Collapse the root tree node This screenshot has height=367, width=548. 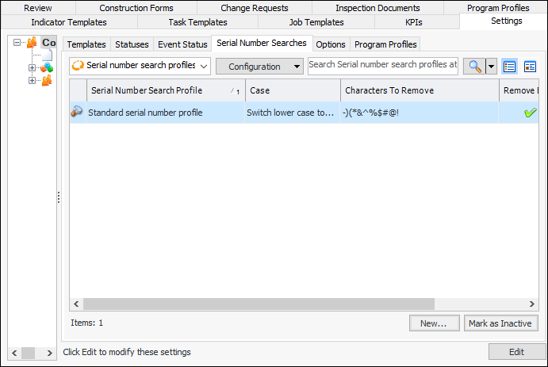pos(17,43)
